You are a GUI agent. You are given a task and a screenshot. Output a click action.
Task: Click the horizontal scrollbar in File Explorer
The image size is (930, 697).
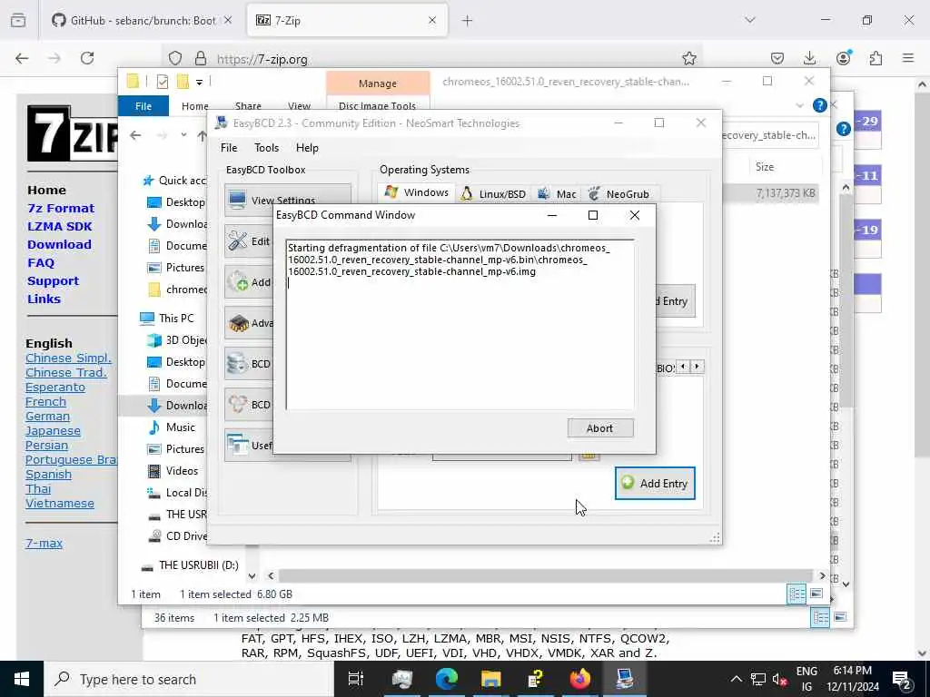(545, 575)
